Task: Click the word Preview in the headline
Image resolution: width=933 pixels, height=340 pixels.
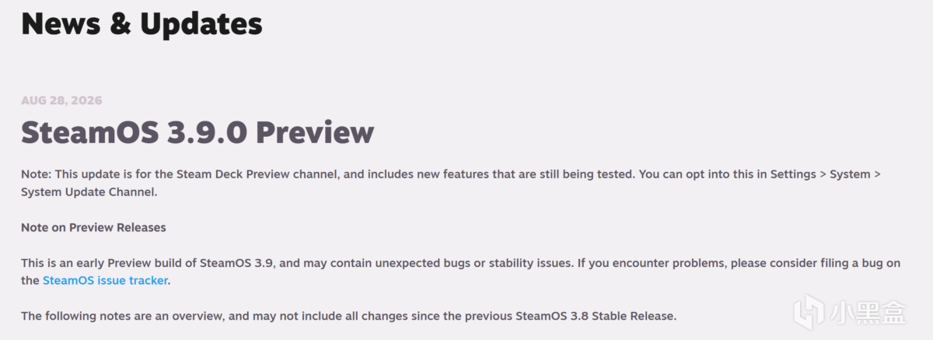Action: point(315,133)
